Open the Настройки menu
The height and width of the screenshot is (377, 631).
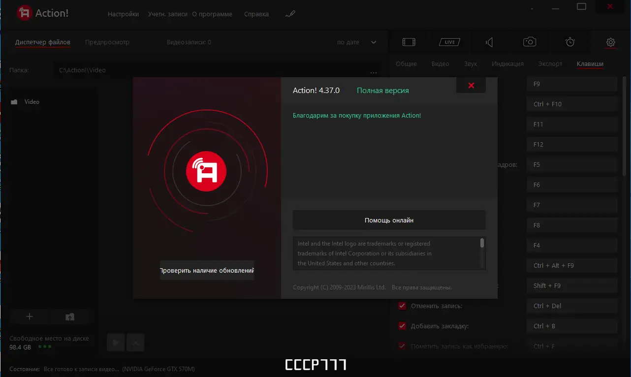pyautogui.click(x=123, y=14)
